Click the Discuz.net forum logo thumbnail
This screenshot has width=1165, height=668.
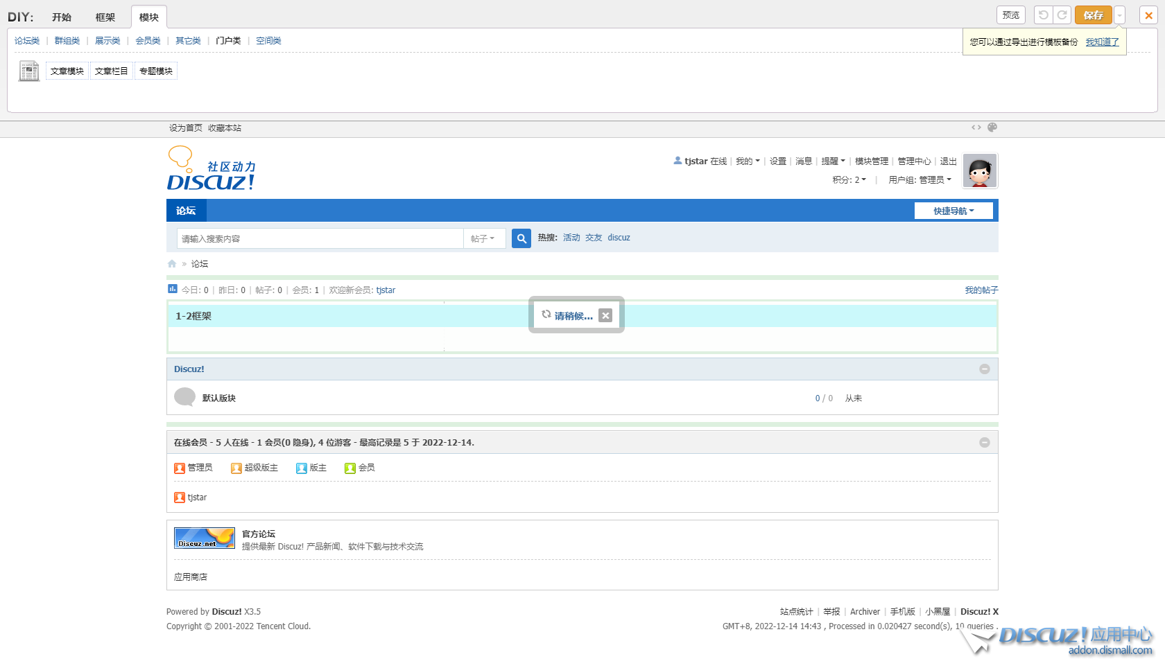click(x=204, y=538)
